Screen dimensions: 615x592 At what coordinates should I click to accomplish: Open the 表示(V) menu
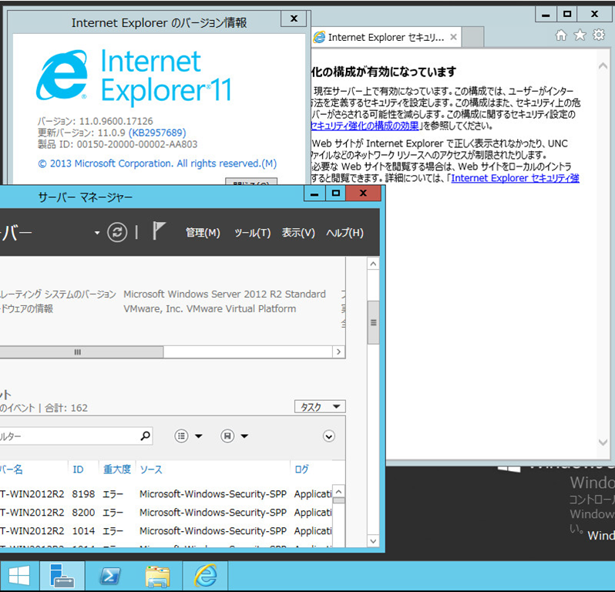pos(298,233)
